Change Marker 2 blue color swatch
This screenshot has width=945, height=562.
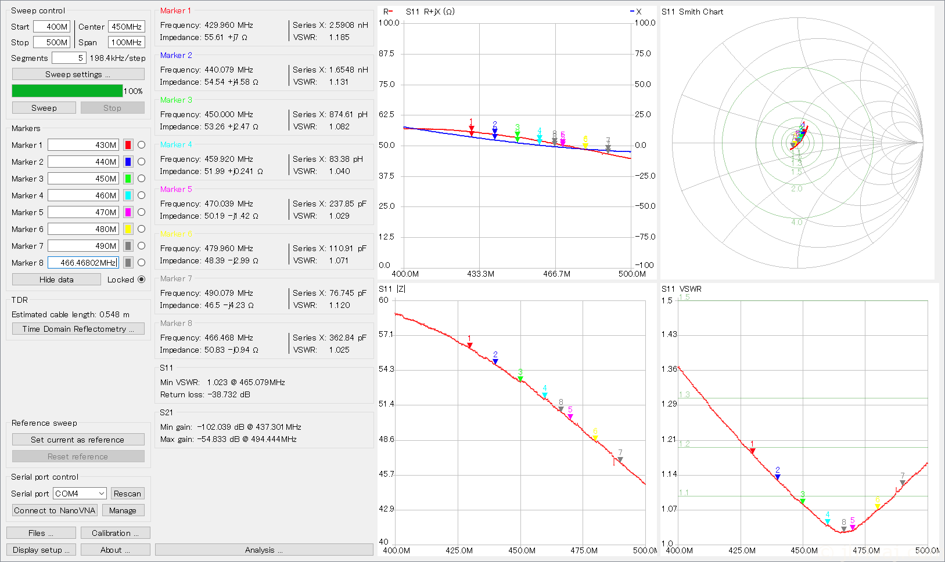128,162
